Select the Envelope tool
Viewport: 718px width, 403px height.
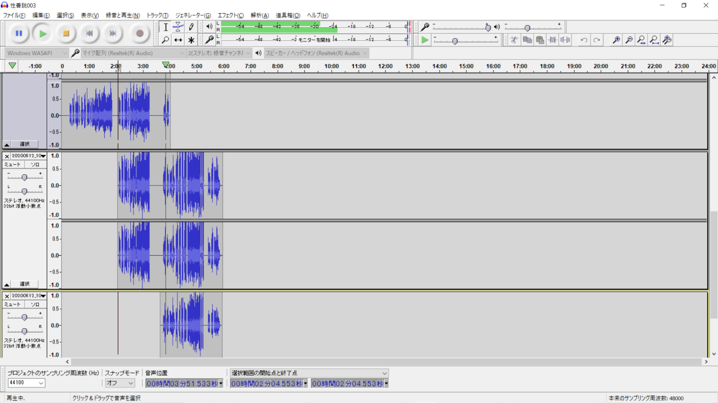[x=178, y=27]
